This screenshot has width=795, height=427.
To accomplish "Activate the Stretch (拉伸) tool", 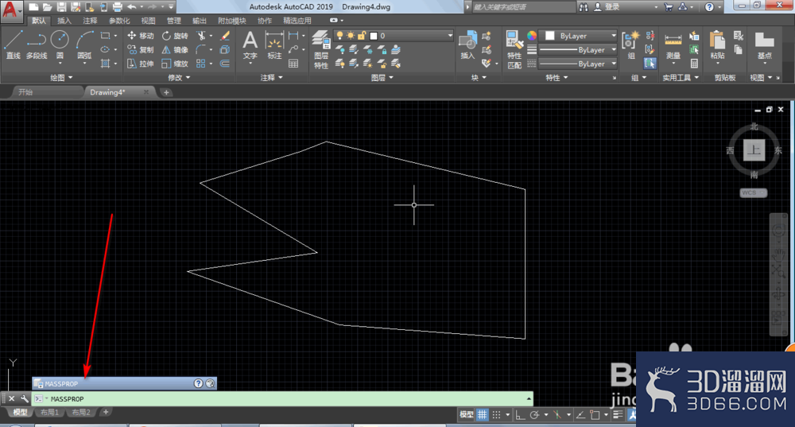I will pos(141,64).
